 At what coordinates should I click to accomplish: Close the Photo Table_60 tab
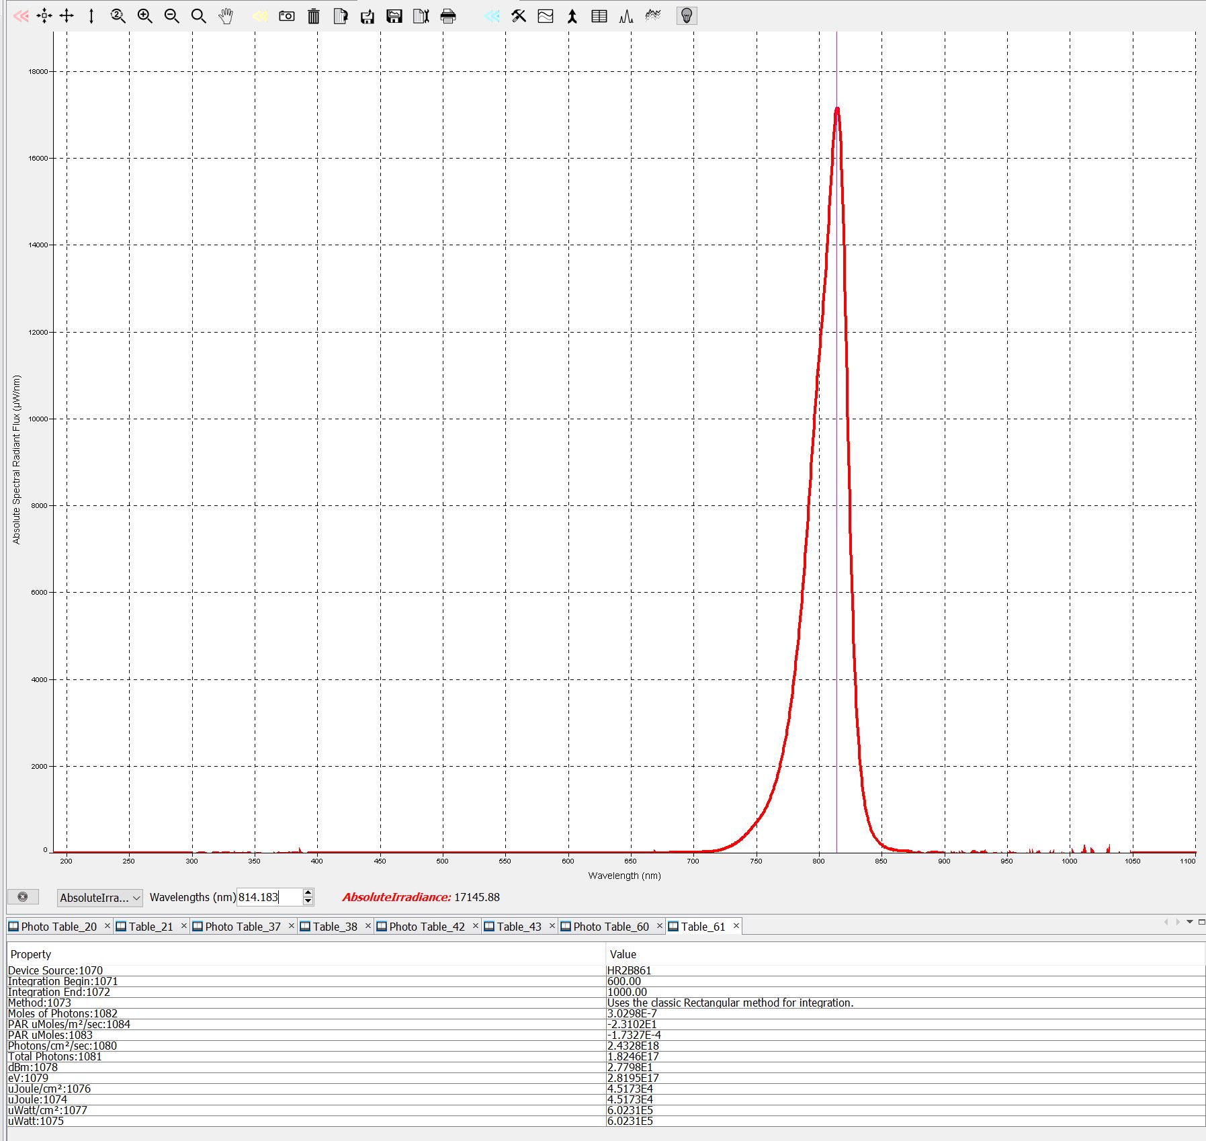coord(659,926)
